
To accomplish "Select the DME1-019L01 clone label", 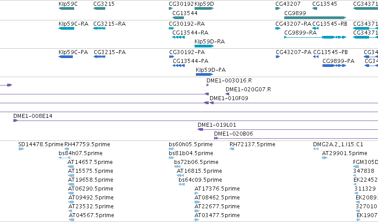I will (217, 125).
